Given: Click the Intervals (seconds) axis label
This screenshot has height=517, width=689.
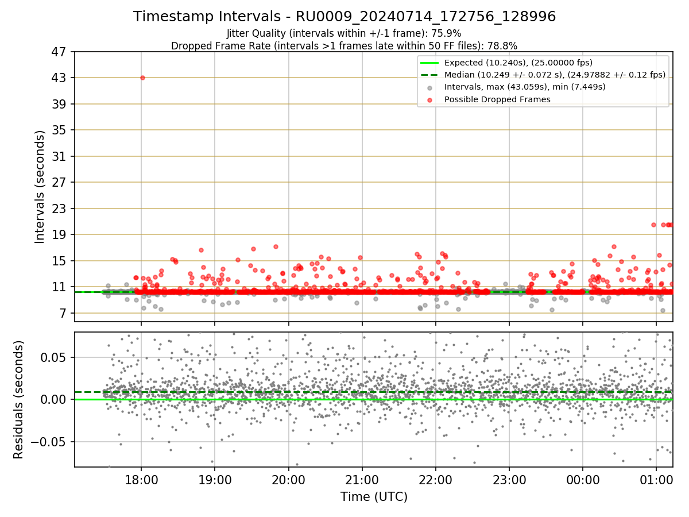Looking at the screenshot, I should (x=40, y=187).
